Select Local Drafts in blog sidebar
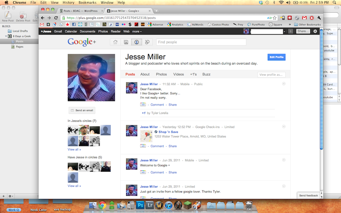 18,31
